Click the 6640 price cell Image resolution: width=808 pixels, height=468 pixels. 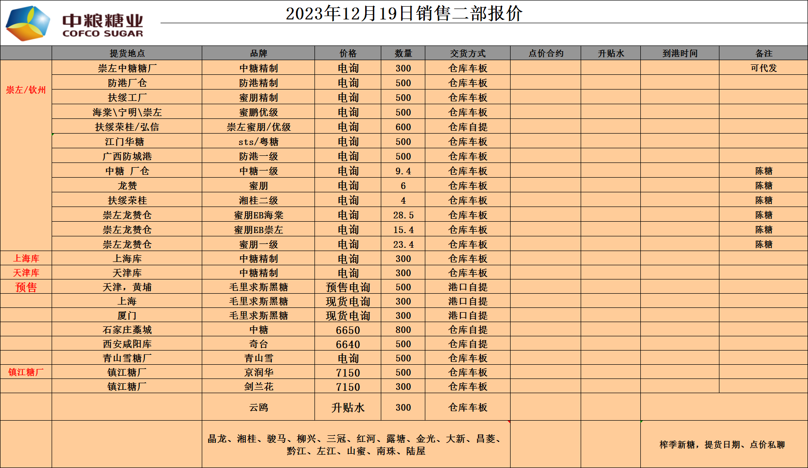point(348,344)
